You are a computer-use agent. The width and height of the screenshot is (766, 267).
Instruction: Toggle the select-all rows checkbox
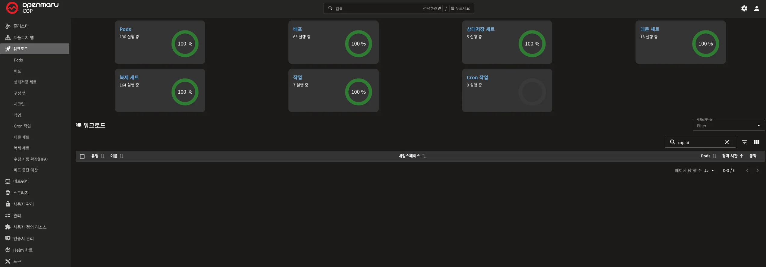coord(82,156)
